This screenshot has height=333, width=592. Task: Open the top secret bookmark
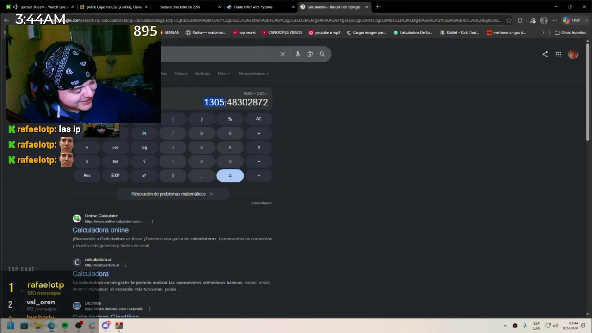(244, 33)
